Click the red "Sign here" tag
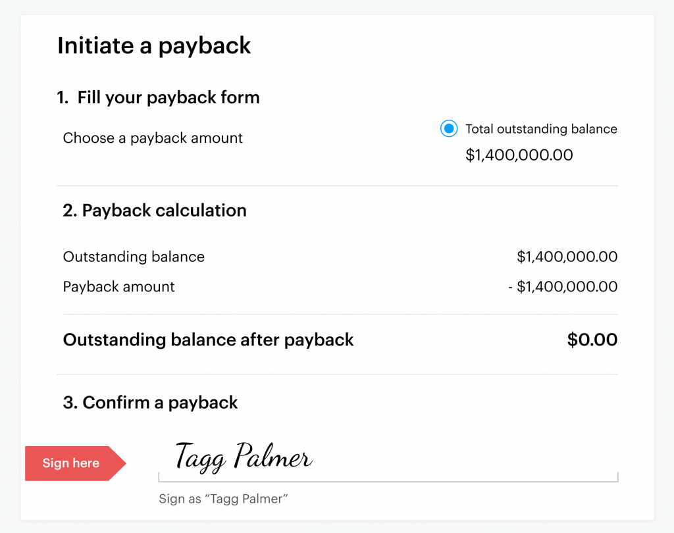 [70, 463]
